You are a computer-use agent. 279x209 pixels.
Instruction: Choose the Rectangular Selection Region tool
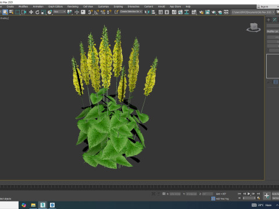click(x=17, y=12)
